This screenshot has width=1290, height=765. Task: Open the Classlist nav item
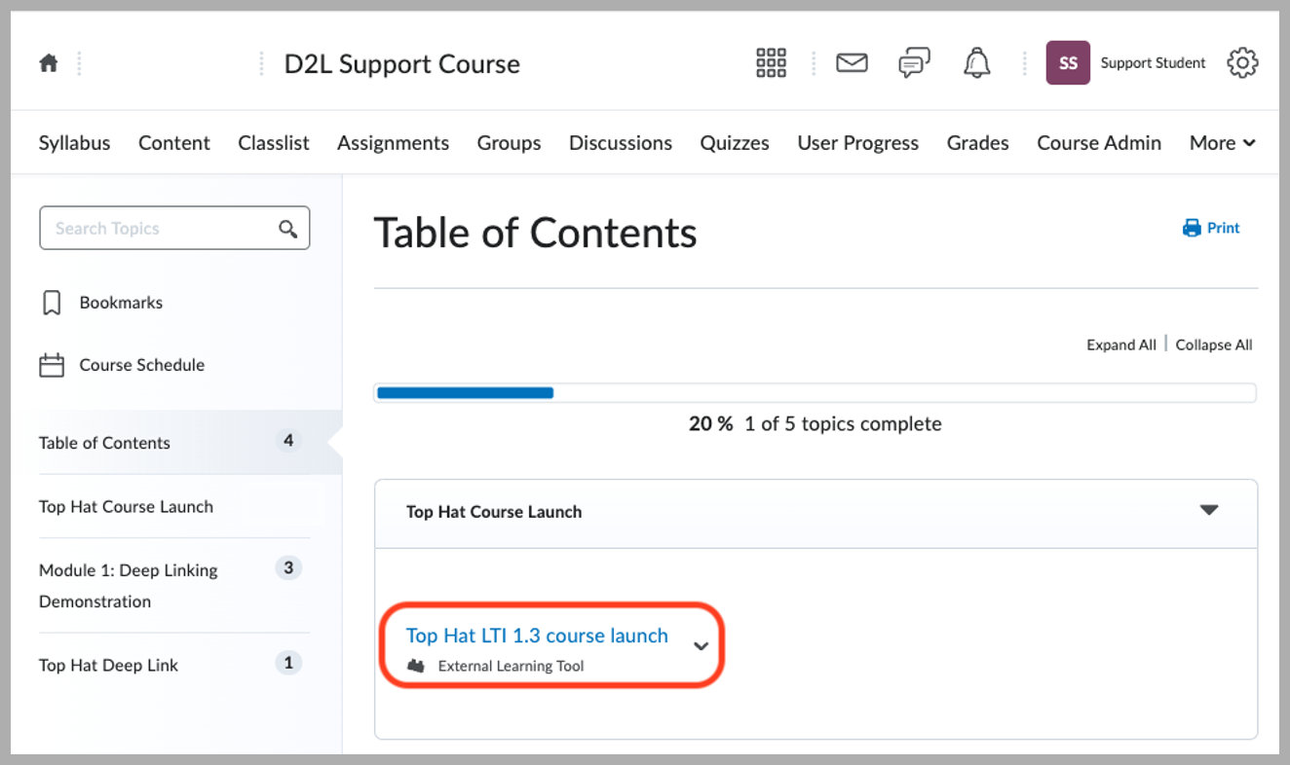click(274, 143)
